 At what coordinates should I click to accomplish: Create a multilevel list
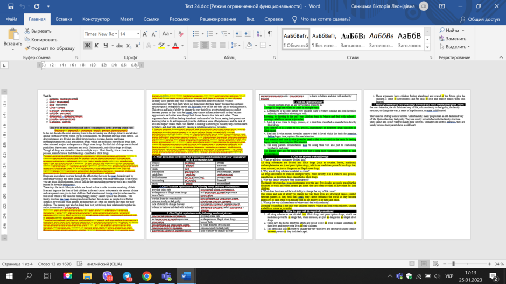point(223,34)
